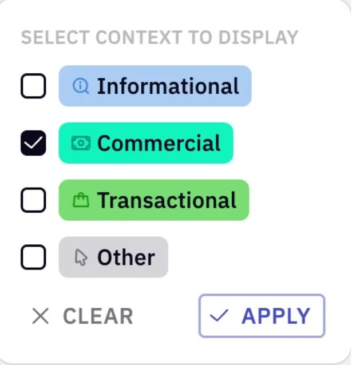Select the Informational label text

(168, 86)
